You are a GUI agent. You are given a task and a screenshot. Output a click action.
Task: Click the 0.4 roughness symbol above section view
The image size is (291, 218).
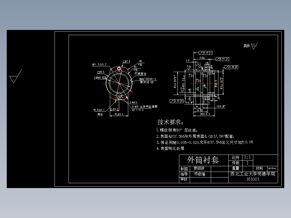click(x=189, y=67)
